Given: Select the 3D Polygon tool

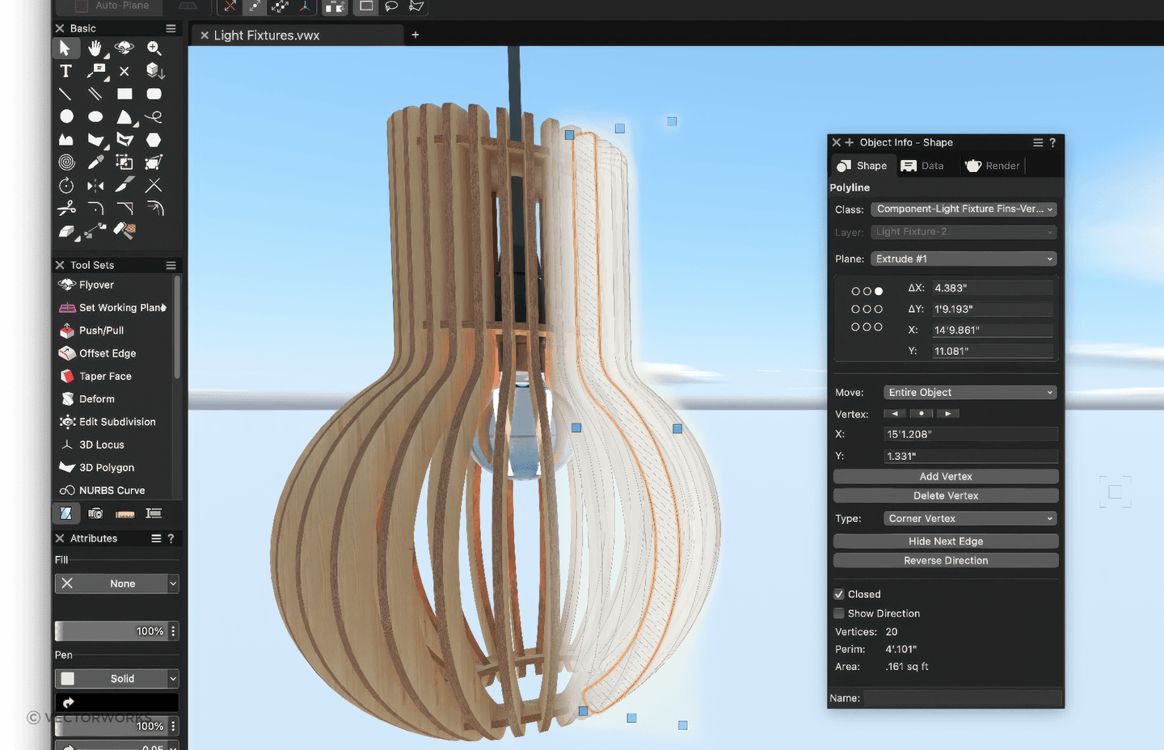Looking at the screenshot, I should point(106,467).
